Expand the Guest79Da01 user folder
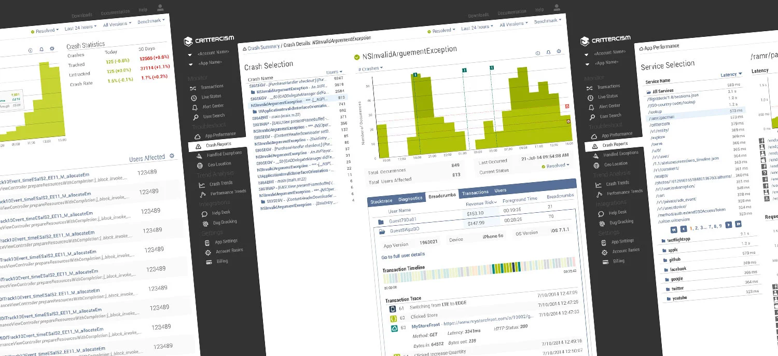This screenshot has width=778, height=356. click(381, 222)
